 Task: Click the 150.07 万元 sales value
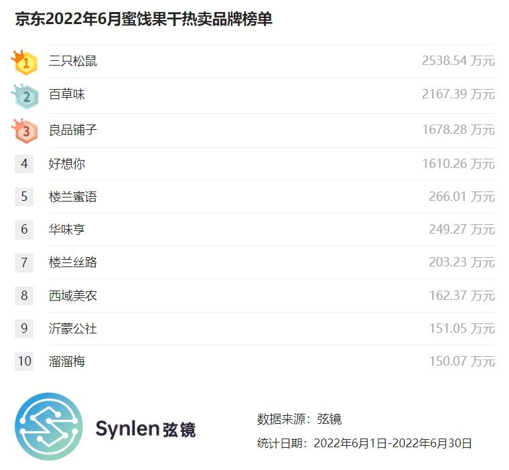click(x=461, y=361)
